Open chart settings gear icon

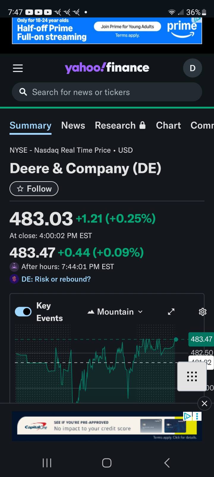click(202, 312)
